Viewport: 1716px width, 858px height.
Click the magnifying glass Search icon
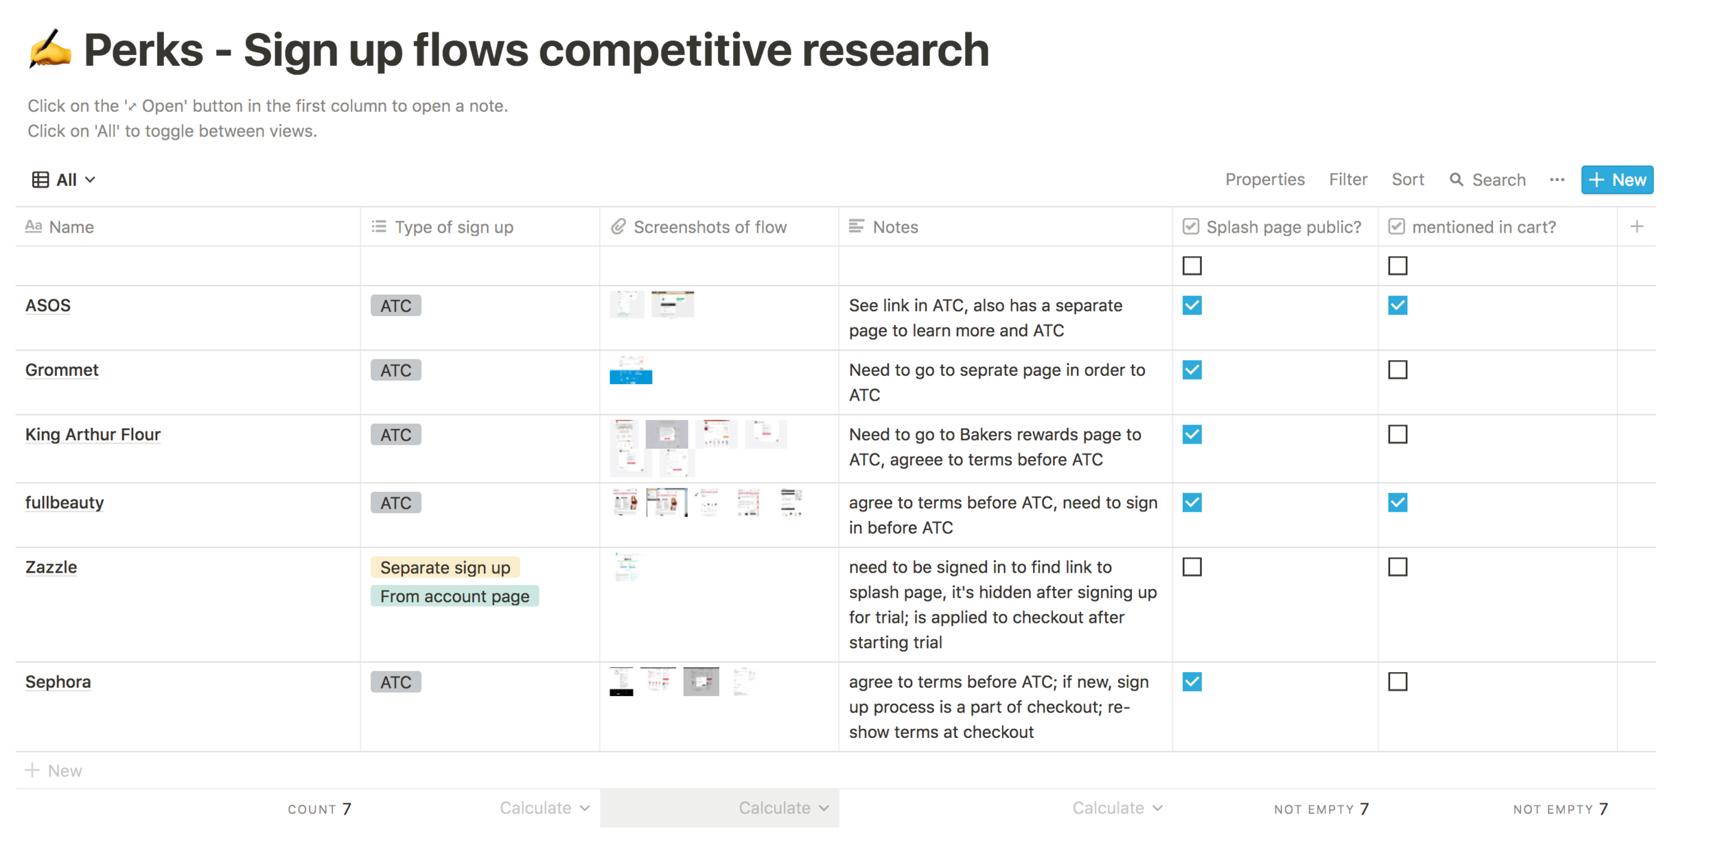(1456, 180)
